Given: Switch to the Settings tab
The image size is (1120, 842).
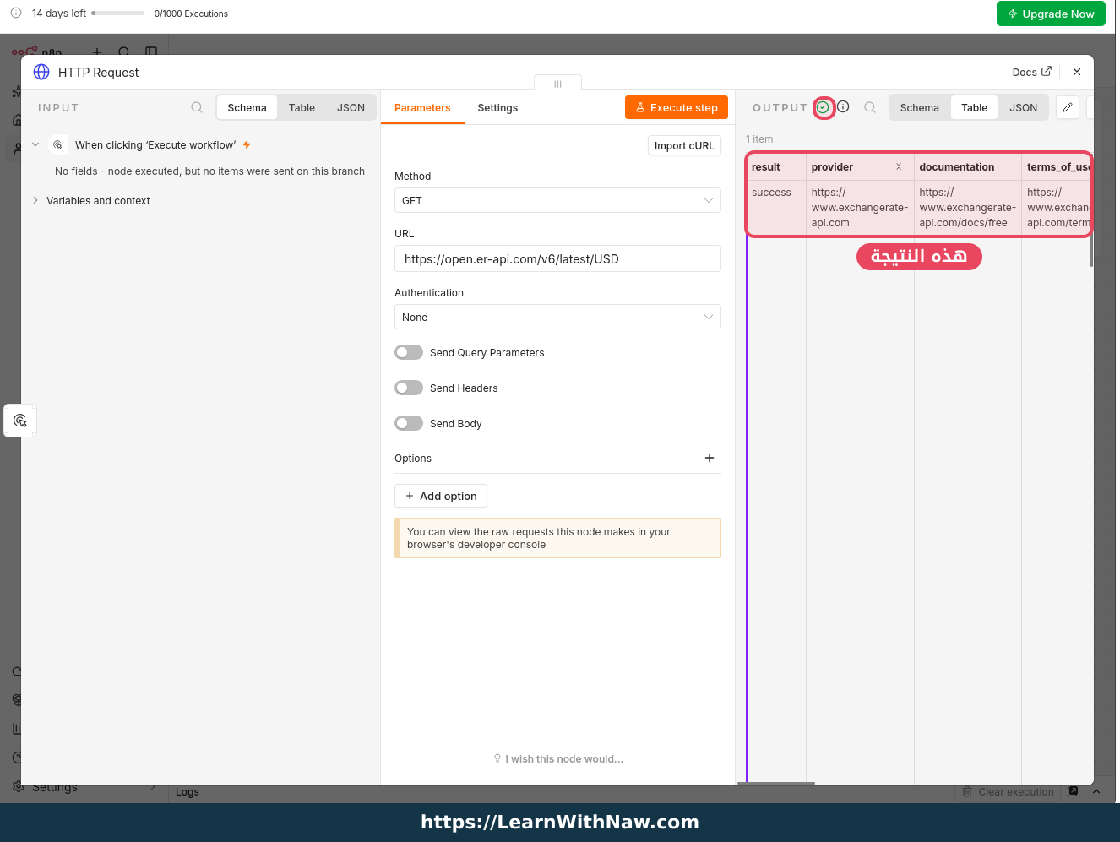Looking at the screenshot, I should point(497,107).
